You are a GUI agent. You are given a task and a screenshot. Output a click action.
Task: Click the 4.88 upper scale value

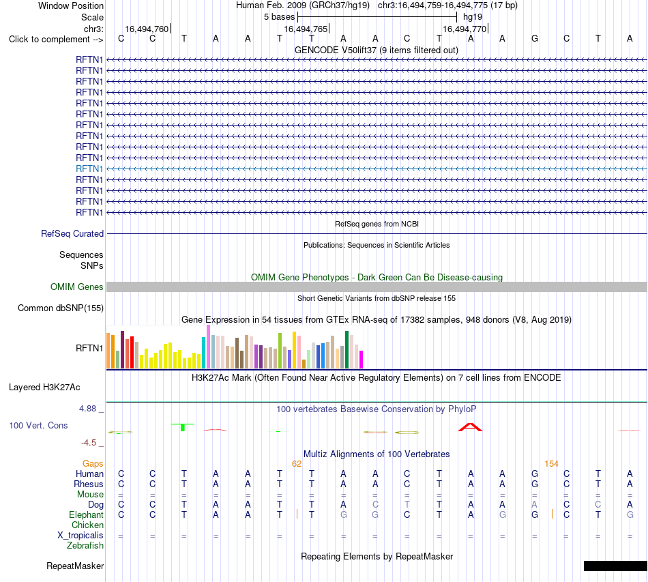point(87,409)
